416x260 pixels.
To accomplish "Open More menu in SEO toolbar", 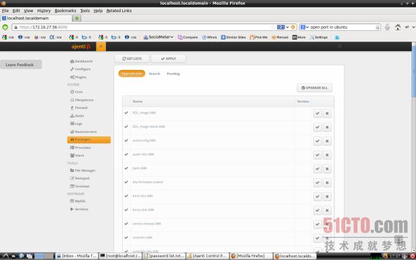I will point(299,38).
